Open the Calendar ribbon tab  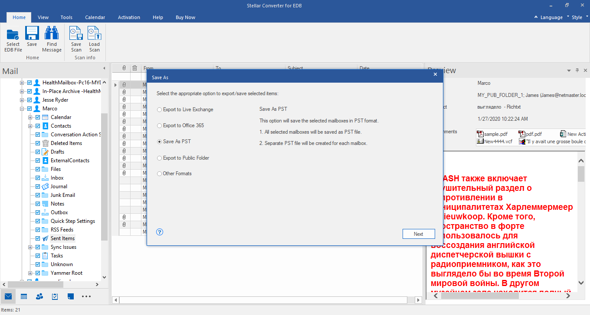coord(95,17)
